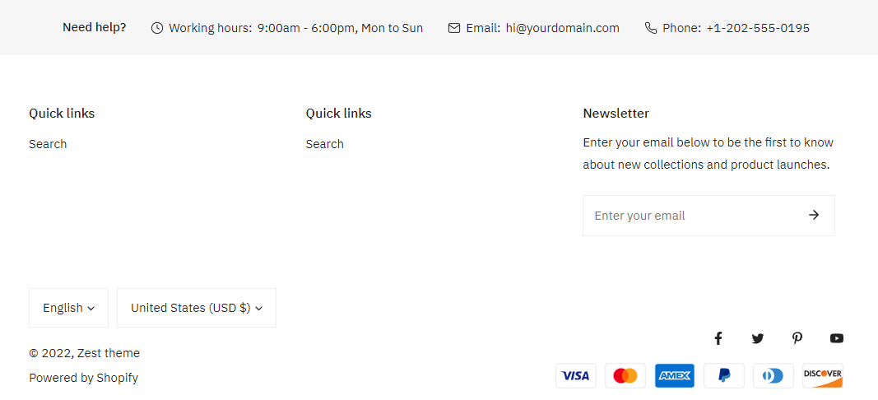
Task: Click the hi@yourdomain.com email address
Action: coord(563,28)
